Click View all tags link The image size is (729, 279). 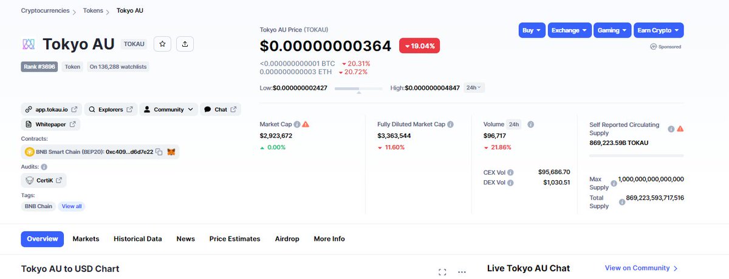[72, 206]
